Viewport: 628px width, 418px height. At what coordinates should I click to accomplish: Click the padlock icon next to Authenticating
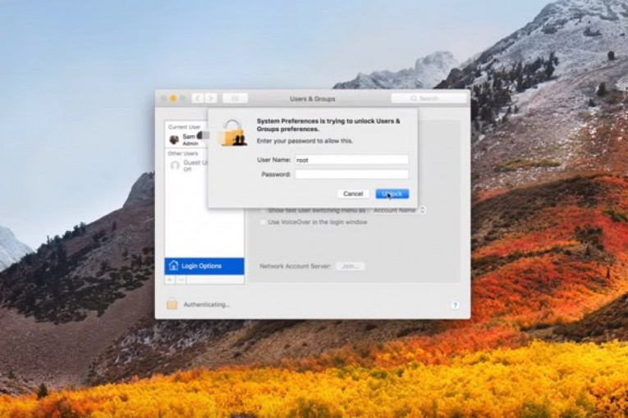point(172,304)
